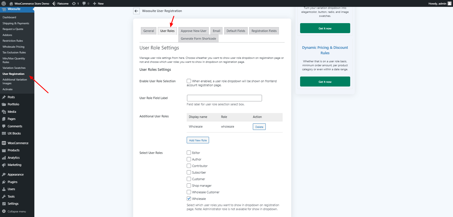Open Products via its sidebar icon

4,150
